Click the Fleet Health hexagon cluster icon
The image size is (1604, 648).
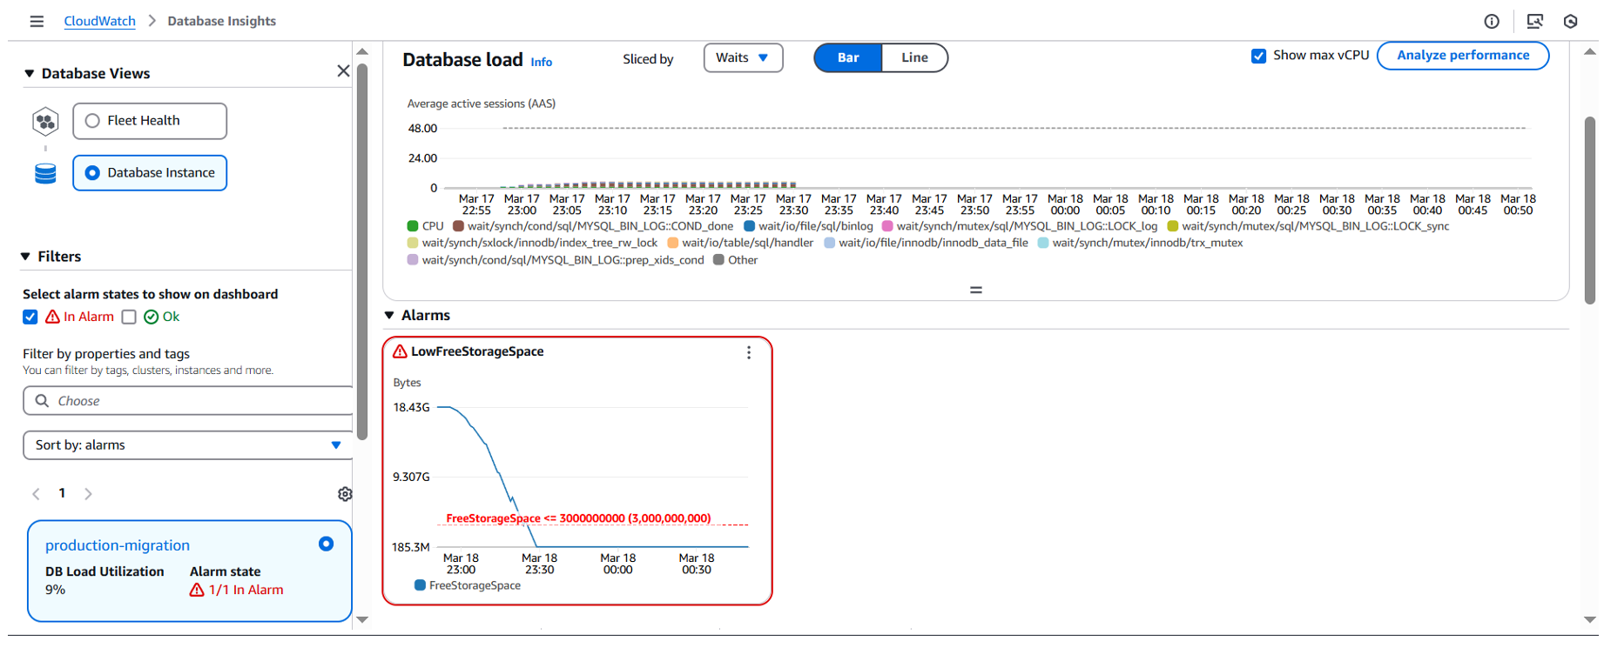click(45, 121)
